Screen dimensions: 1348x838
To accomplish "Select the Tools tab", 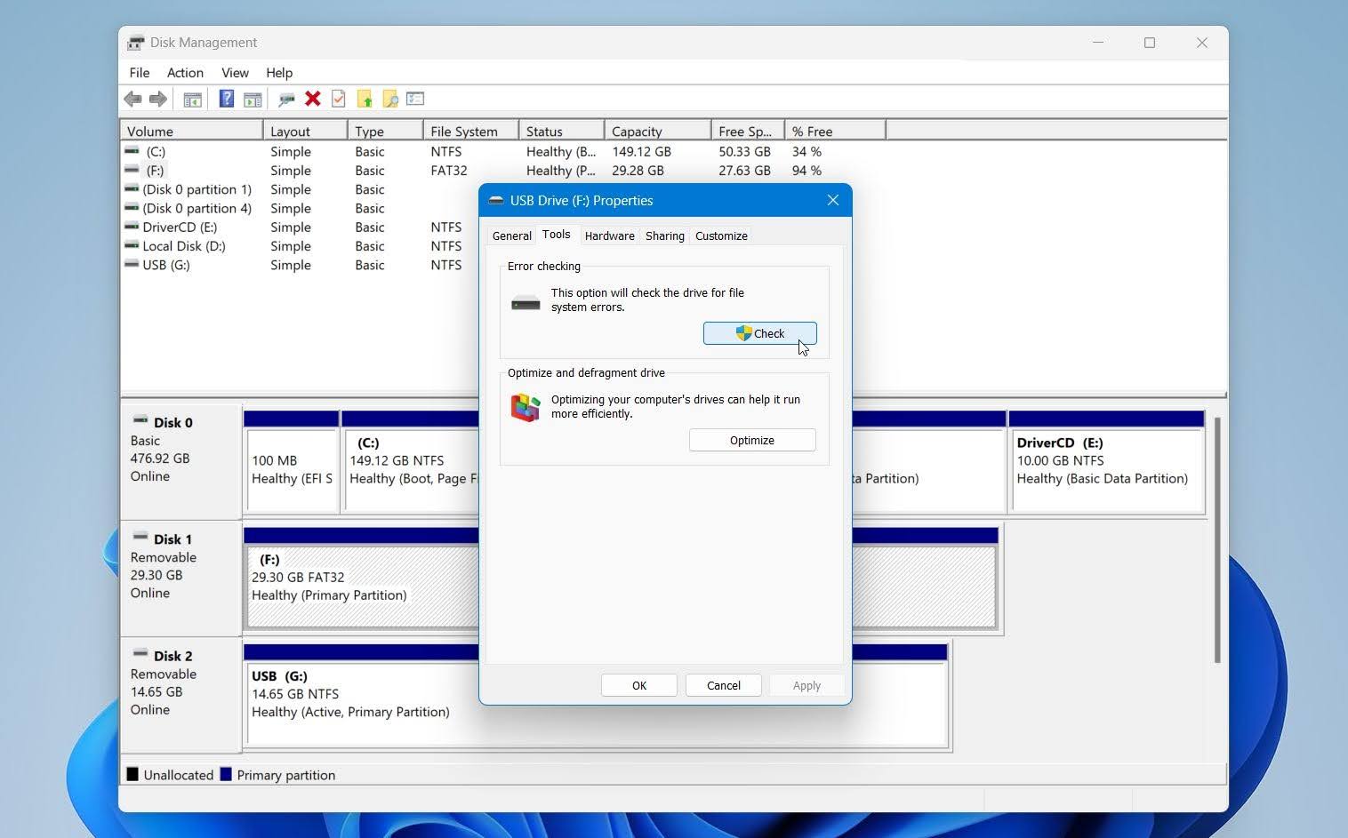I will click(557, 235).
